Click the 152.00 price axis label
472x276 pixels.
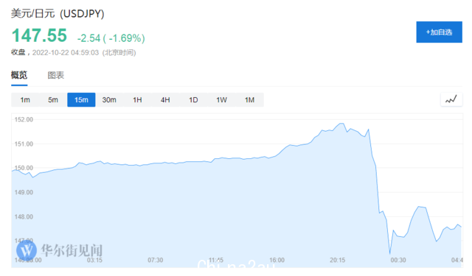pos(24,119)
